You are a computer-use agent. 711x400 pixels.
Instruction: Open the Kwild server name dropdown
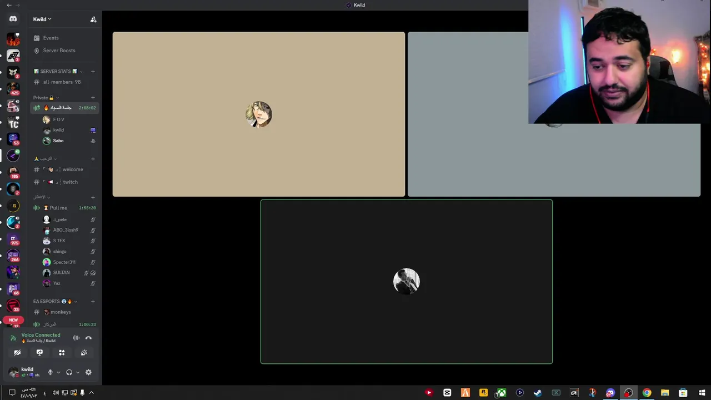pos(42,19)
